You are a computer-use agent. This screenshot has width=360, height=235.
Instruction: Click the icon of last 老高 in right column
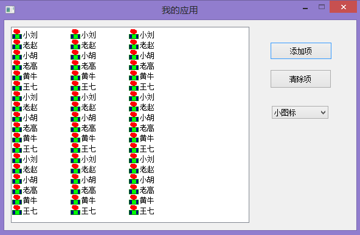(134, 189)
